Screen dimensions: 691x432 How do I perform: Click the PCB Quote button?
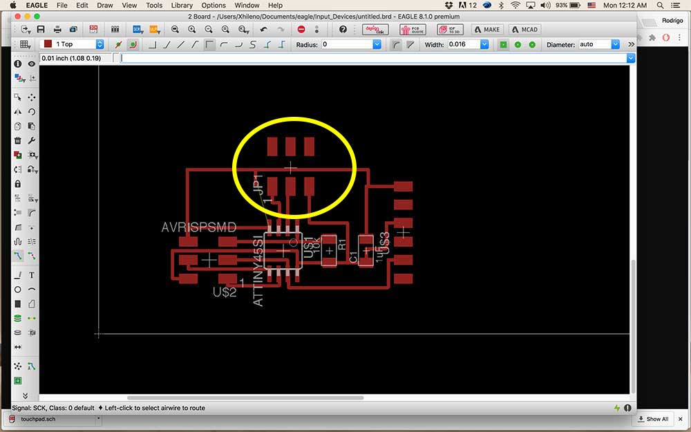click(413, 30)
